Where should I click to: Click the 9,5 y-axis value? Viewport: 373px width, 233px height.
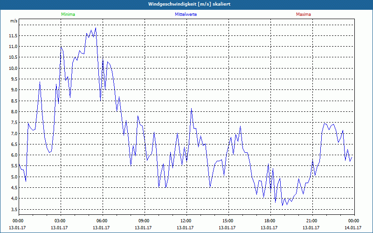click(x=14, y=79)
